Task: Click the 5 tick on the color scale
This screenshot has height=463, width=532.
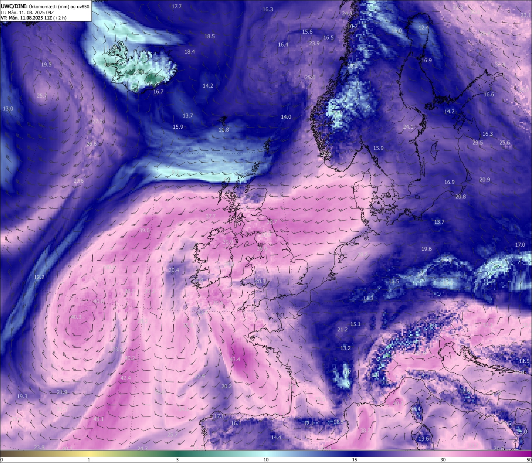Action: (177, 460)
